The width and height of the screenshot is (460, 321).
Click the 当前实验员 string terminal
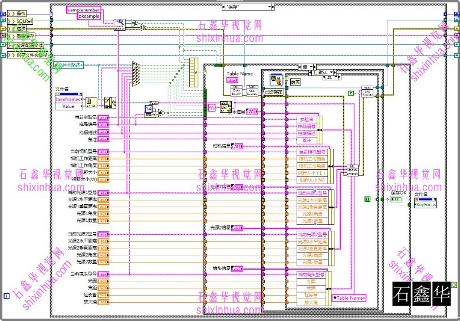coord(103,118)
